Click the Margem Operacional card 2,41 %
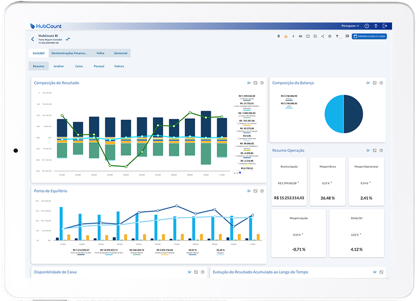The height and width of the screenshot is (301, 417). coord(366,182)
